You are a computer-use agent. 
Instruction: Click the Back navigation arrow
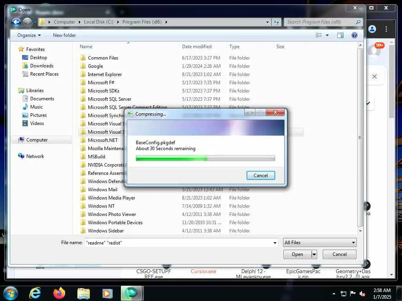click(16, 22)
